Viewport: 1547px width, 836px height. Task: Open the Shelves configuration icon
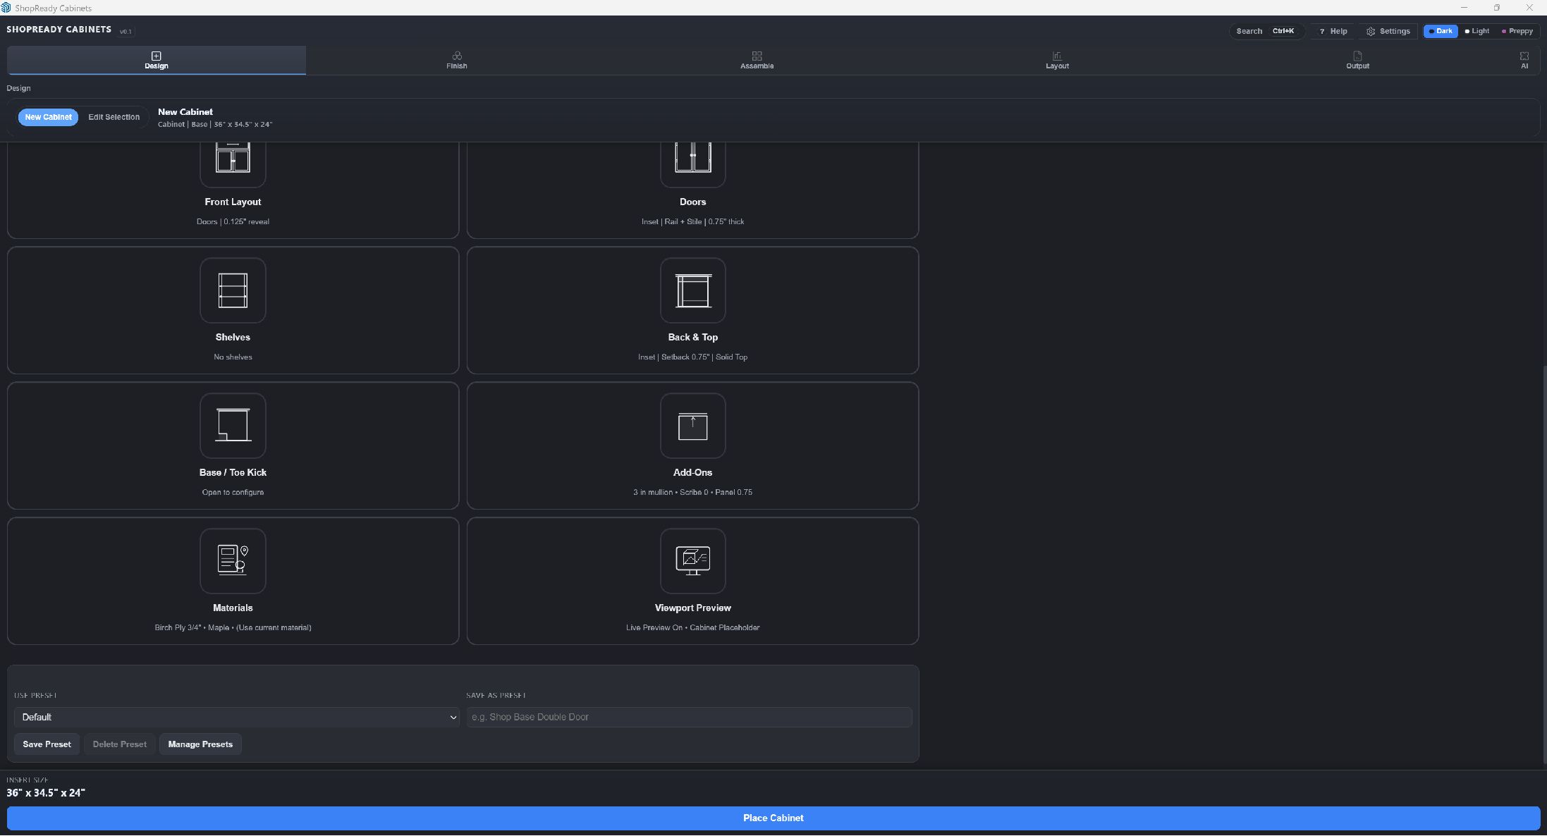click(x=233, y=290)
